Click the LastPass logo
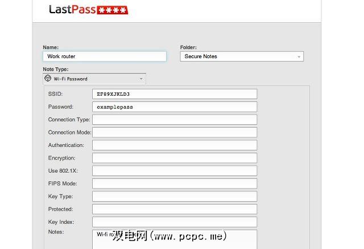Viewport: 364px width, 249px height. click(x=89, y=10)
